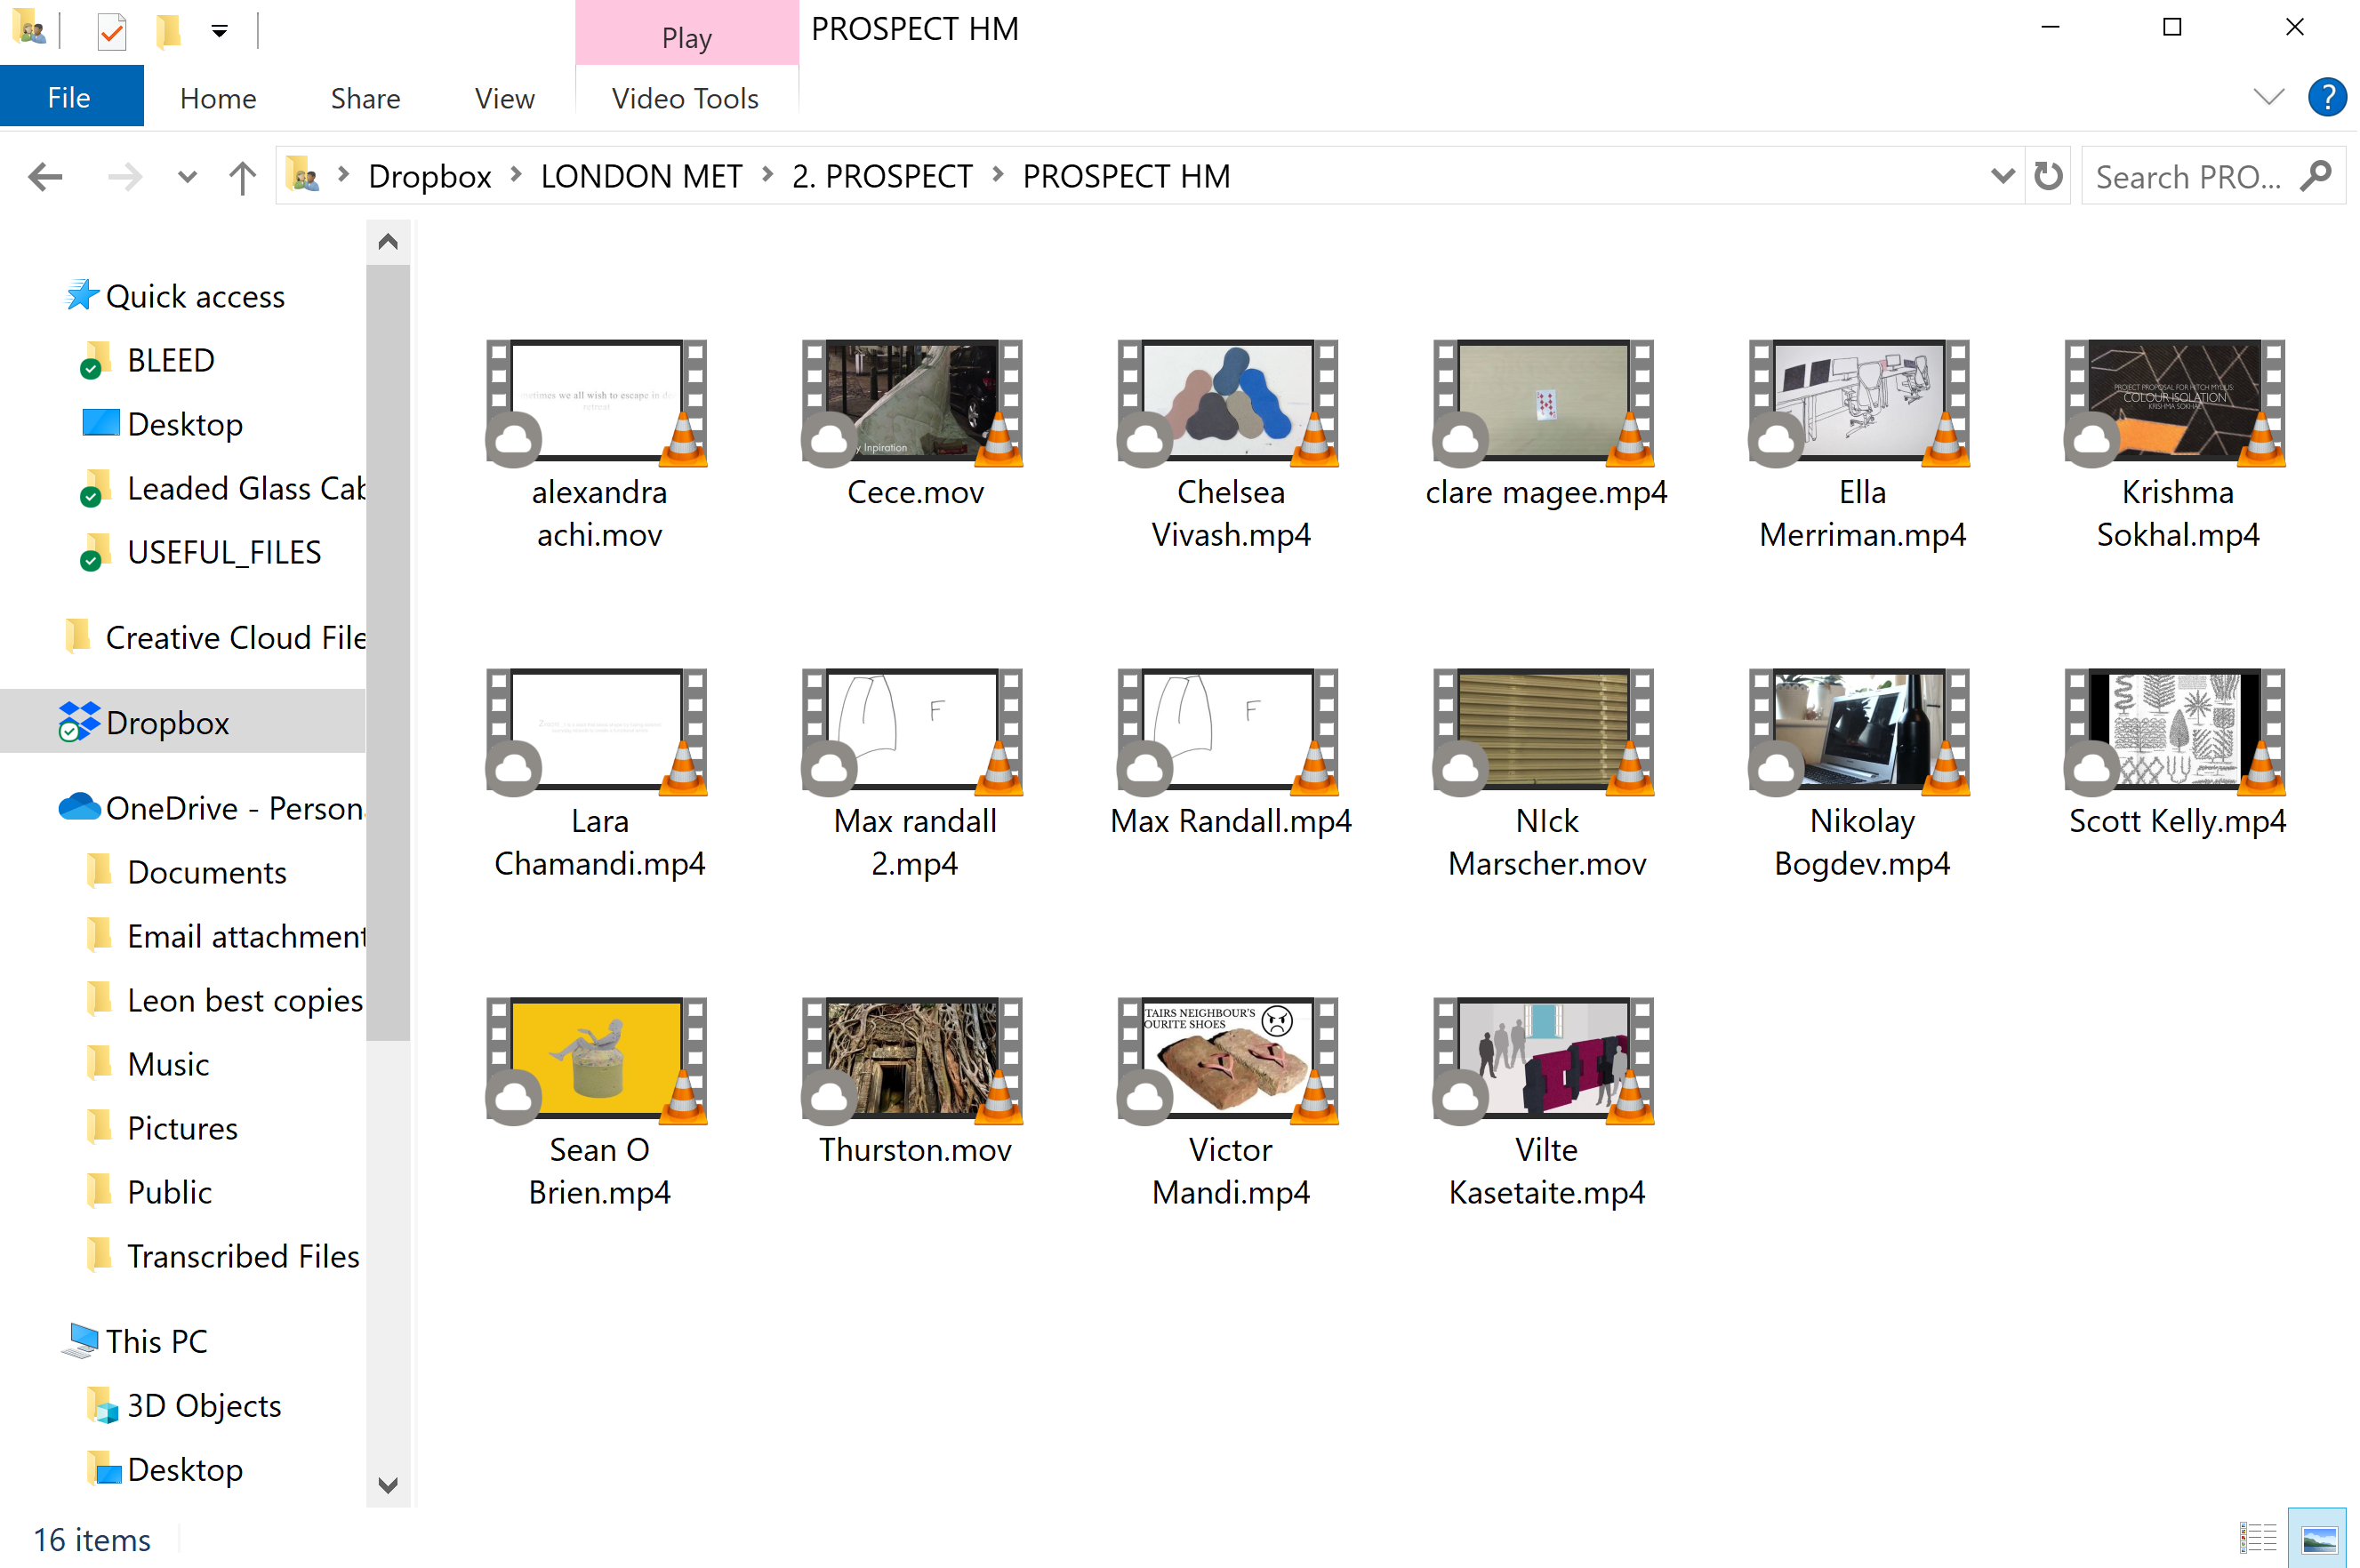Click the Back navigation arrow
This screenshot has width=2360, height=1568.
(x=46, y=177)
